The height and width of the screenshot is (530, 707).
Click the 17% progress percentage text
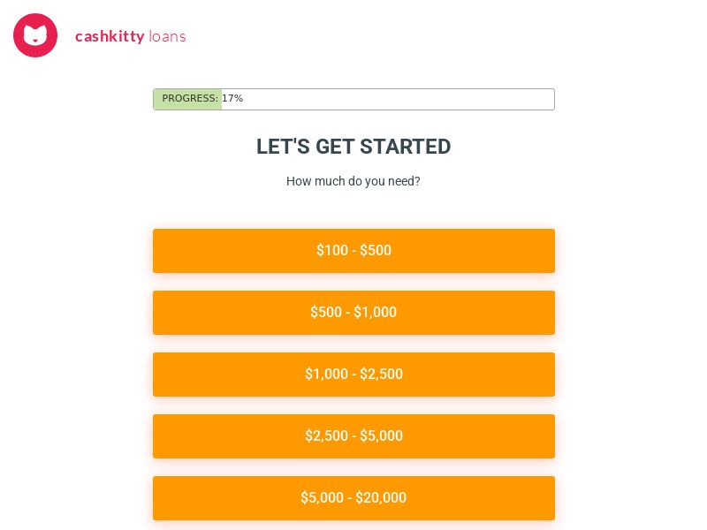coord(232,99)
